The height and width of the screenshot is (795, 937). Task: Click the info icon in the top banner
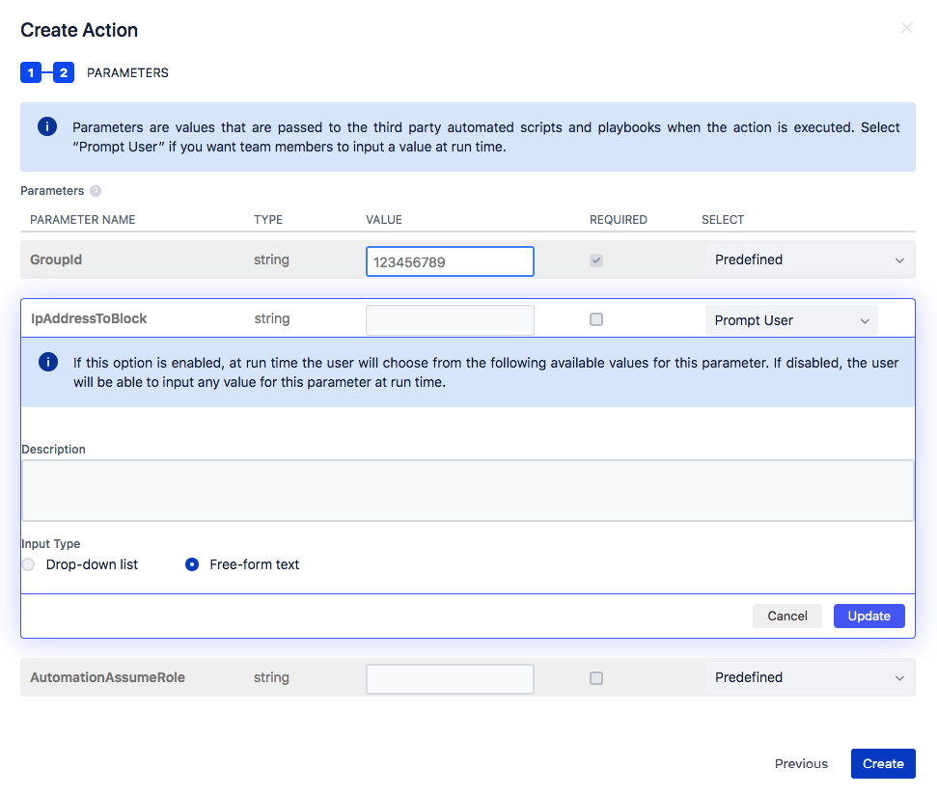point(46,126)
